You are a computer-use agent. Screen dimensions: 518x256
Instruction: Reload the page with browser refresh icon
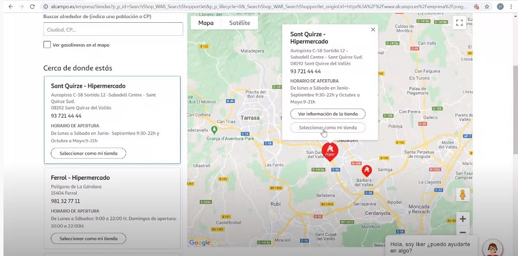33,7
